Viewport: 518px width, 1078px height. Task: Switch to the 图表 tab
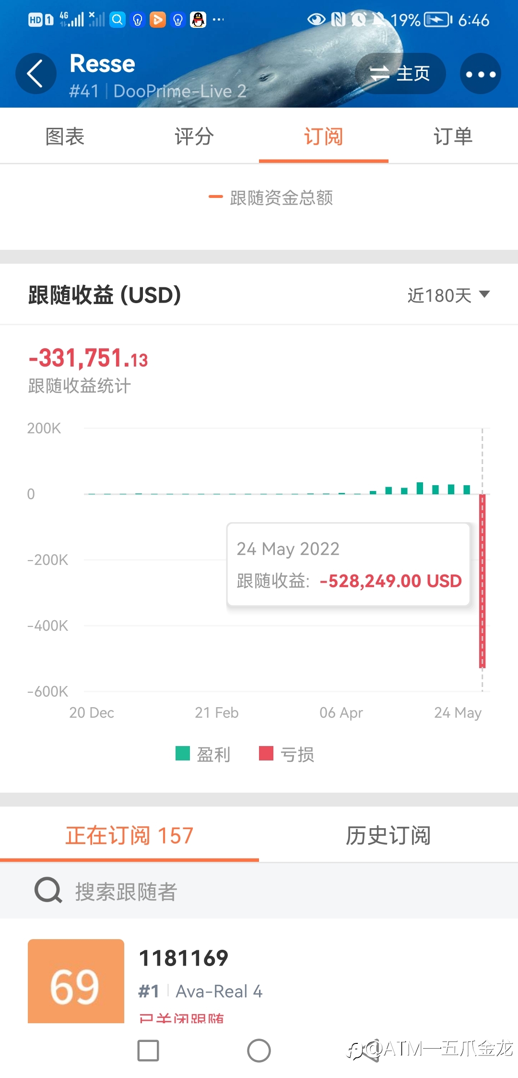[x=65, y=136]
